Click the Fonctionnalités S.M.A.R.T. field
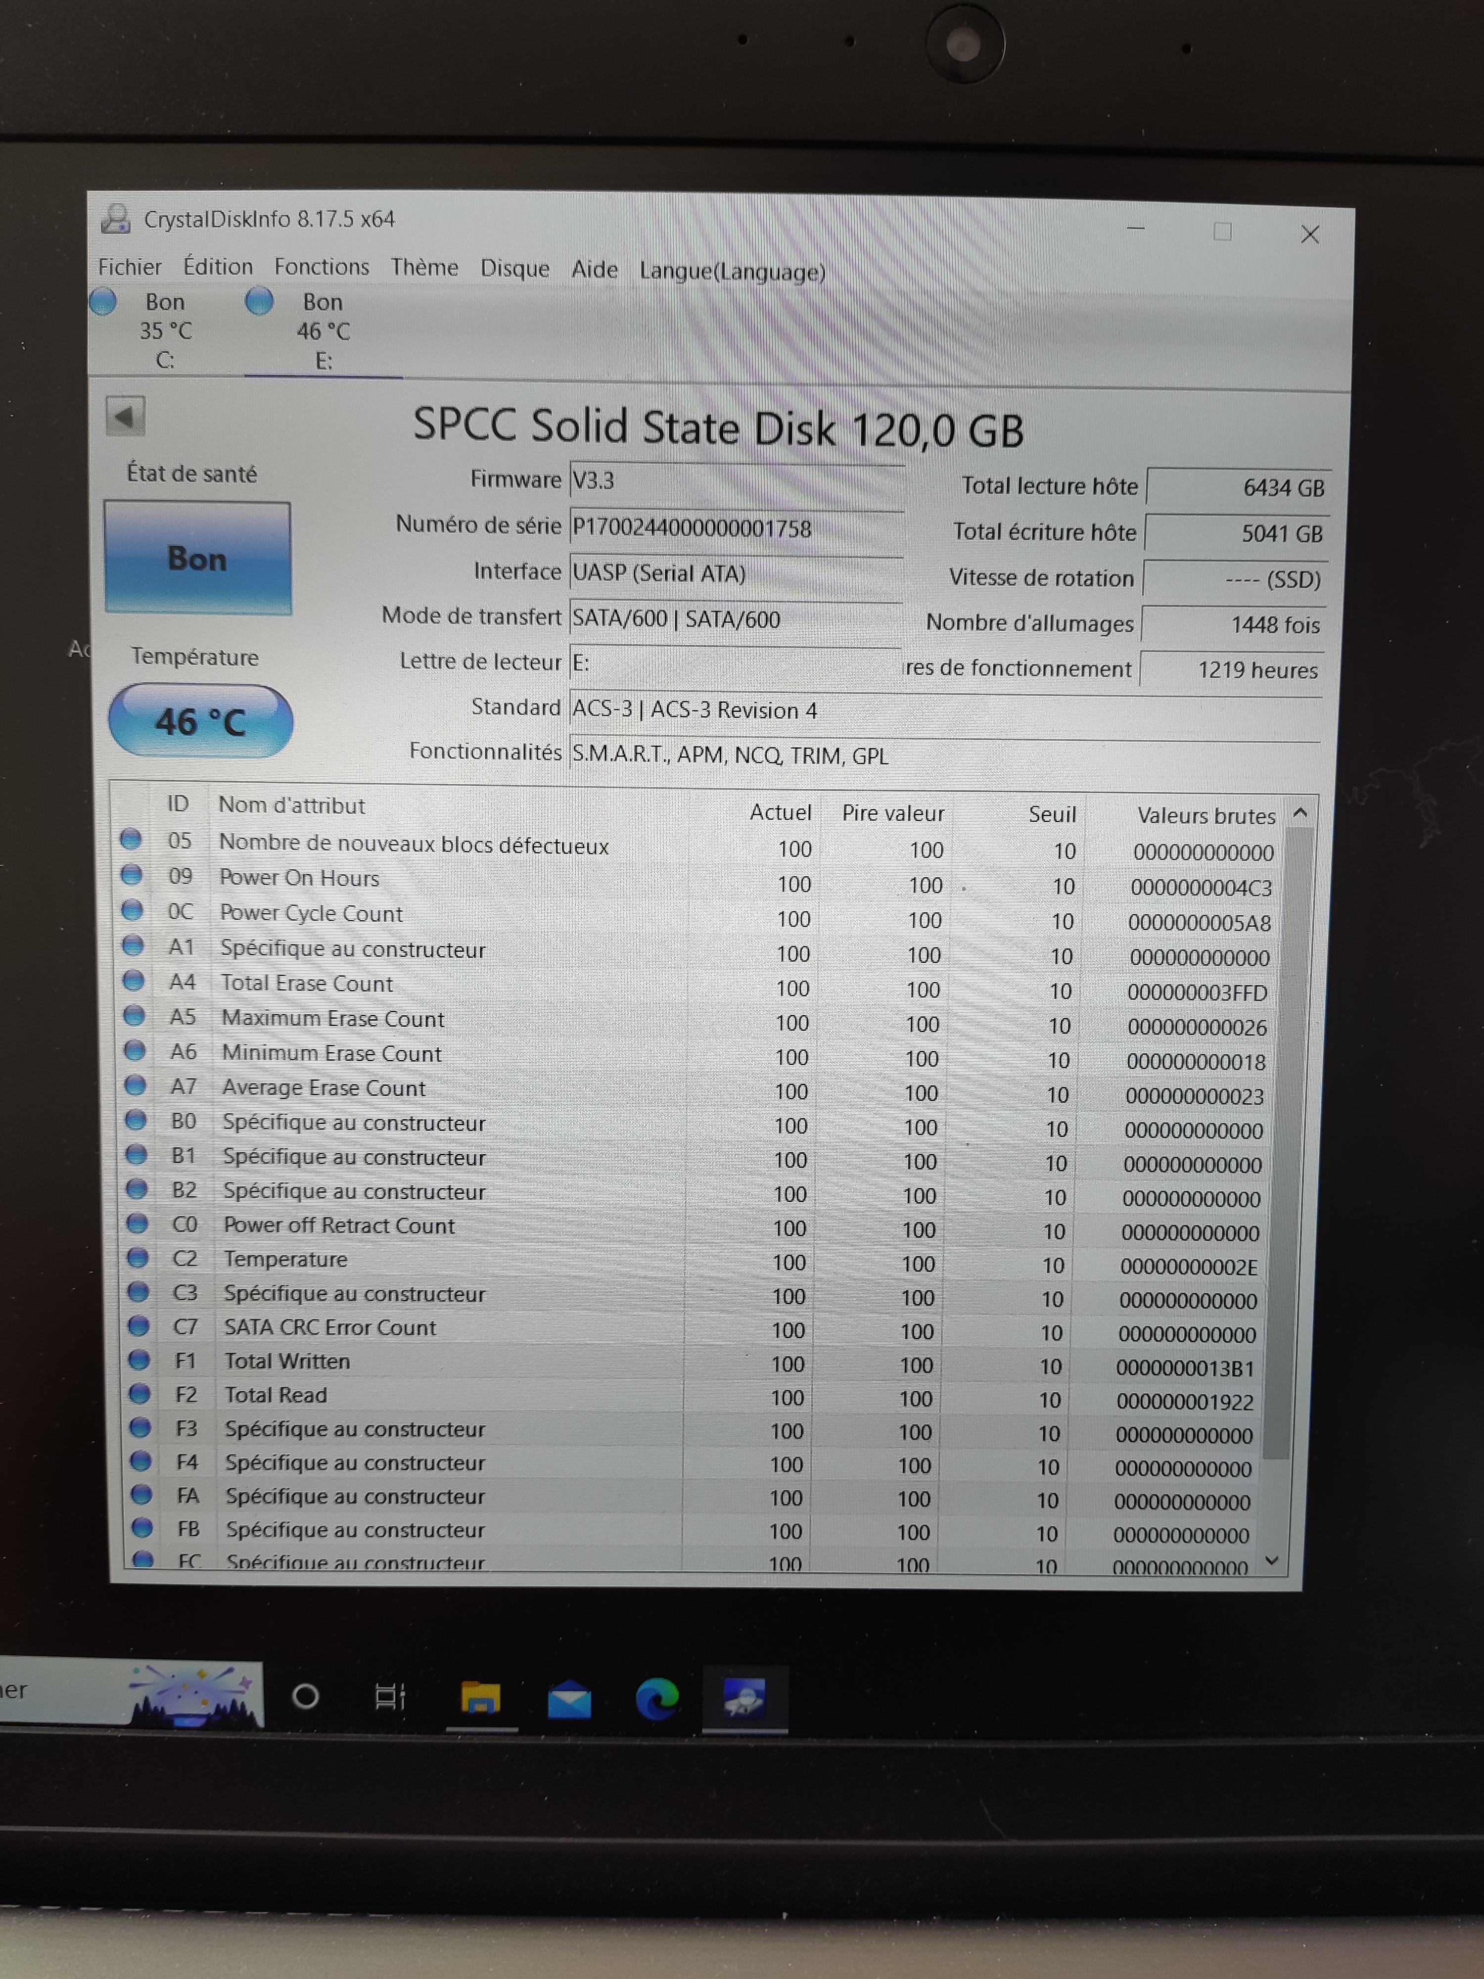This screenshot has height=1979, width=1484. click(x=945, y=756)
